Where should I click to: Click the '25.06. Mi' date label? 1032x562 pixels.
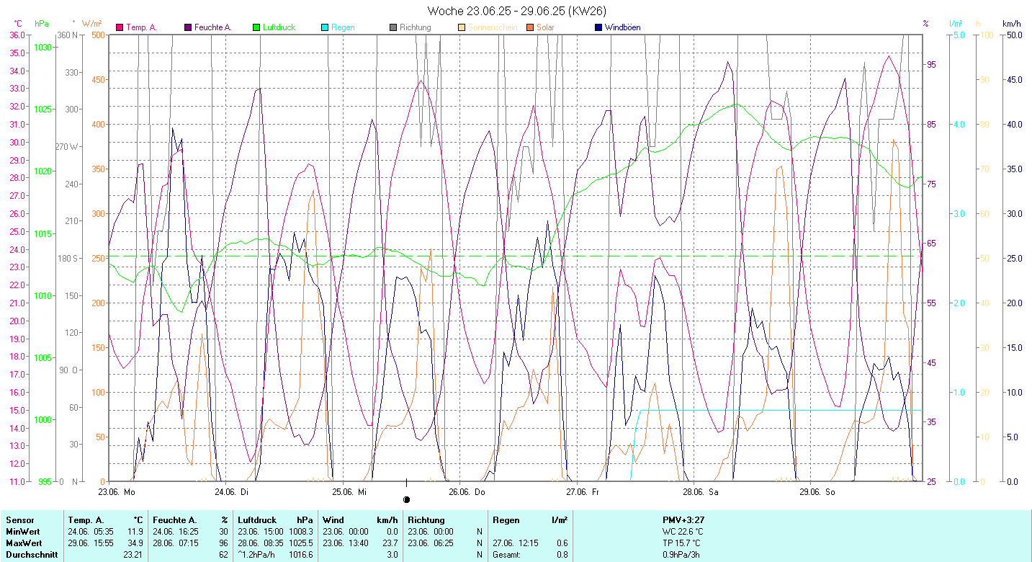[x=349, y=492]
